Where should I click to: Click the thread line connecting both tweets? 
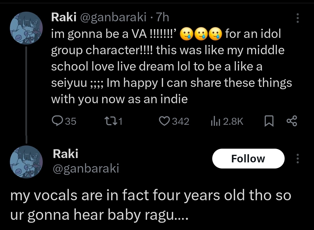point(26,93)
